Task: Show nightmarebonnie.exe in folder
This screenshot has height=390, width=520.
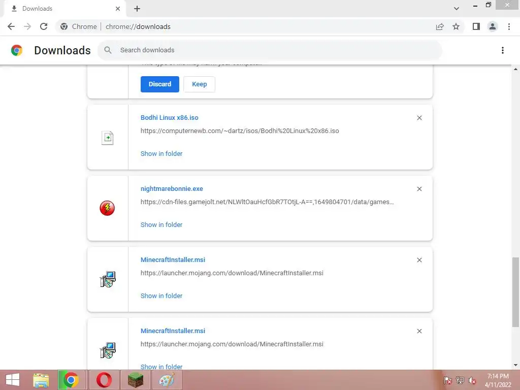Action: [x=161, y=224]
